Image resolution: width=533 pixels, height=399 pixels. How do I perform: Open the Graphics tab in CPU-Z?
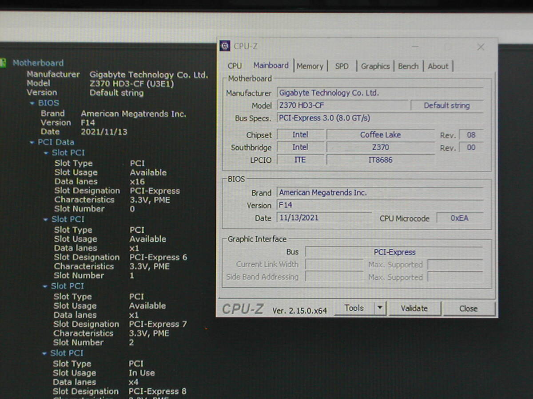(x=375, y=66)
